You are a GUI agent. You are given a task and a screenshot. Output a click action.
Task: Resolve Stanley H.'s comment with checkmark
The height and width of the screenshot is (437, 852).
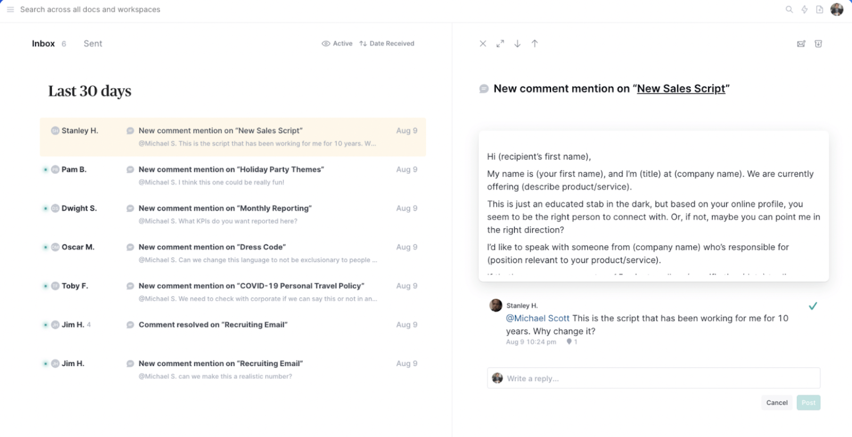pyautogui.click(x=813, y=306)
